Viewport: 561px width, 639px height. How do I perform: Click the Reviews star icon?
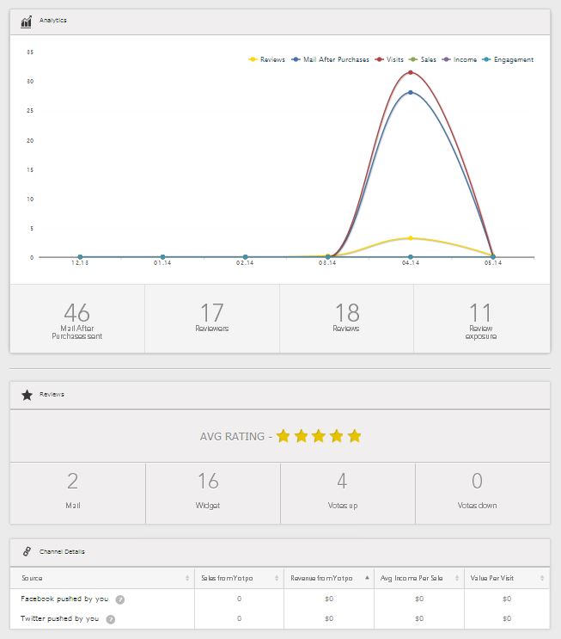(x=27, y=395)
